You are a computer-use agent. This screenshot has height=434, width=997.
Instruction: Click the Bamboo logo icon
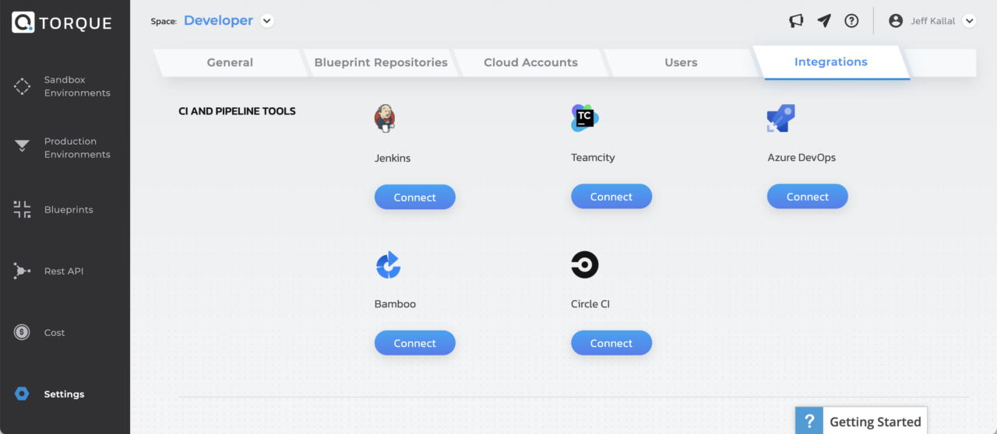click(x=388, y=265)
